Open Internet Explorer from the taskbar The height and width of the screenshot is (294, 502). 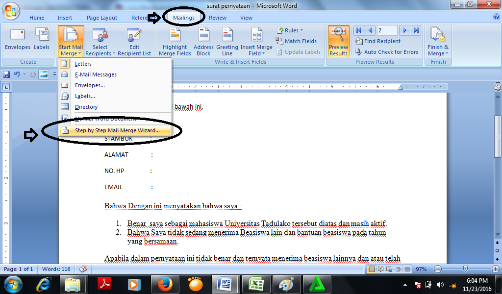click(x=44, y=284)
